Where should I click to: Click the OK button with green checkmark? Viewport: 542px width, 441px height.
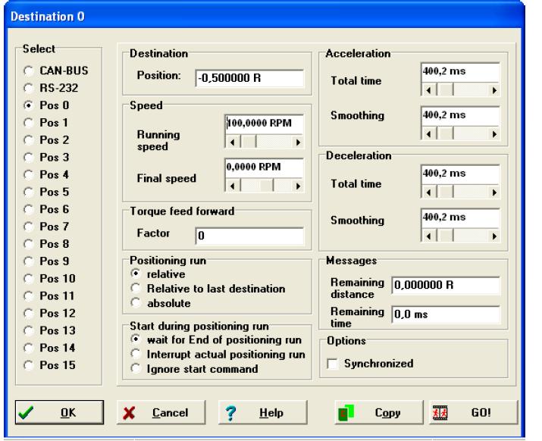(x=59, y=412)
